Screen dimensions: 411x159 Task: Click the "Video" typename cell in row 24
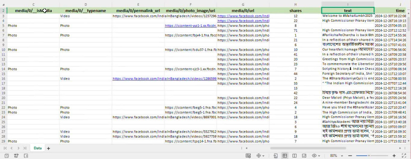tap(86, 117)
